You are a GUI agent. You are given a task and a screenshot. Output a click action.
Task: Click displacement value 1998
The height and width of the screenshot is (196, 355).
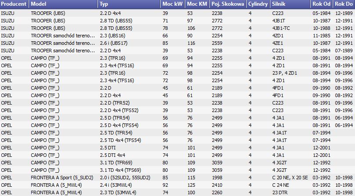(217, 178)
